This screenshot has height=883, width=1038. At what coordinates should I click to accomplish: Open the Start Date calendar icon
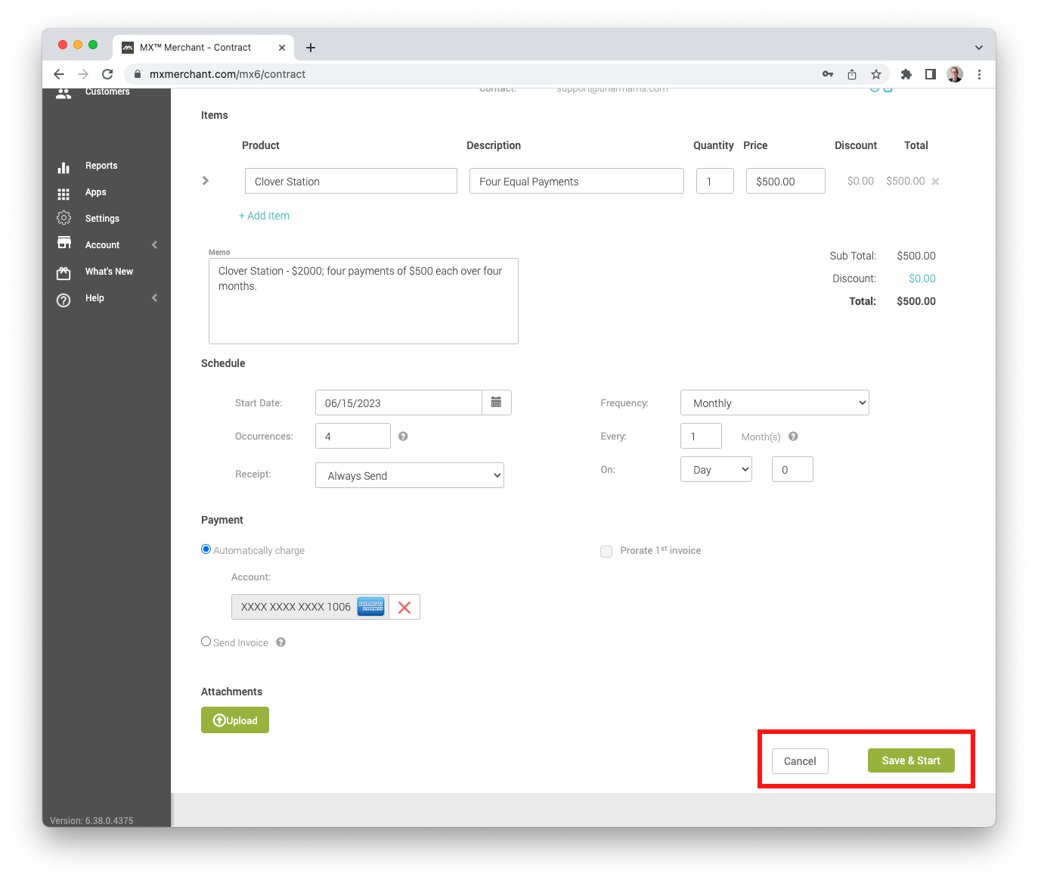click(497, 402)
